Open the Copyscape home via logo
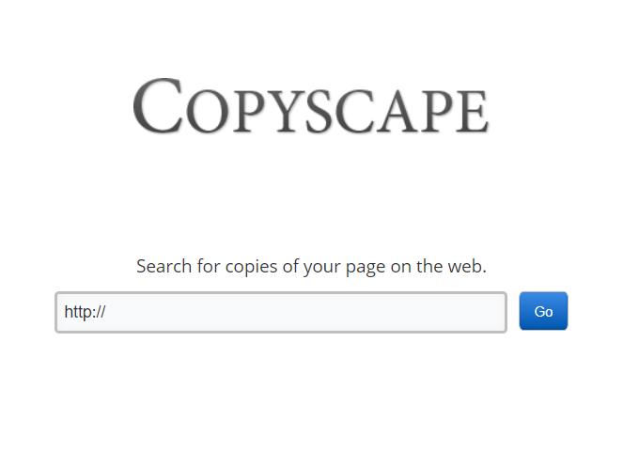This screenshot has width=639, height=466. coord(311,106)
